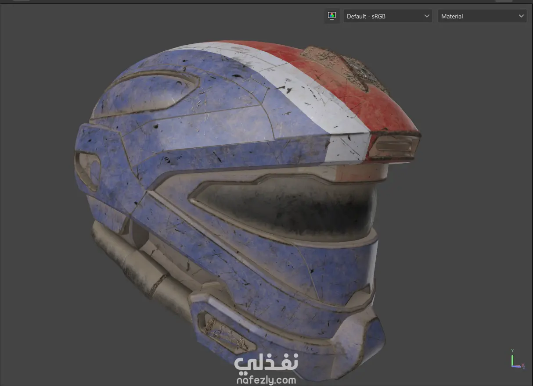Click the color profile display icon

(332, 16)
